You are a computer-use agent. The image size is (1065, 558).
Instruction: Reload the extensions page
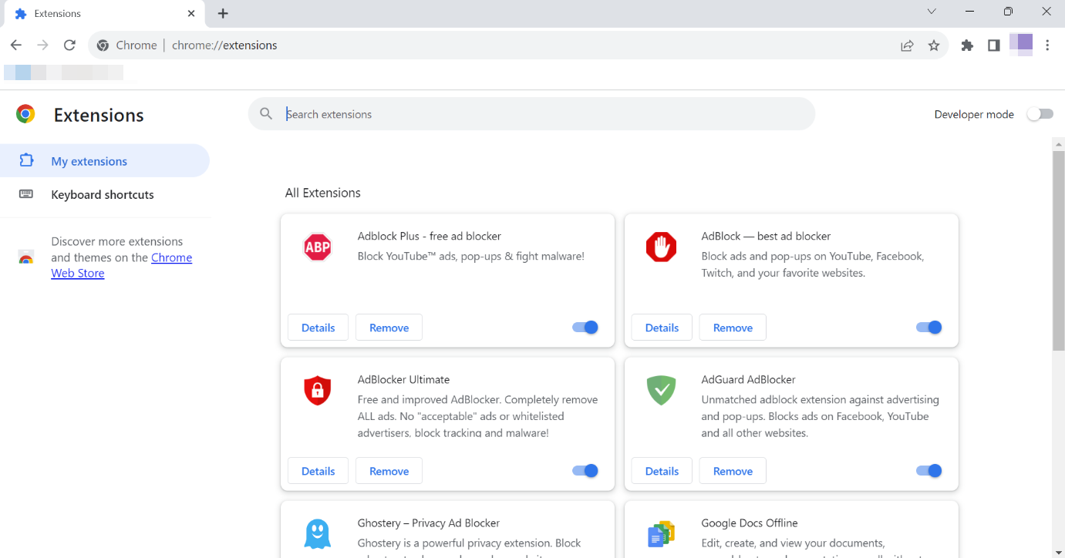pos(69,45)
